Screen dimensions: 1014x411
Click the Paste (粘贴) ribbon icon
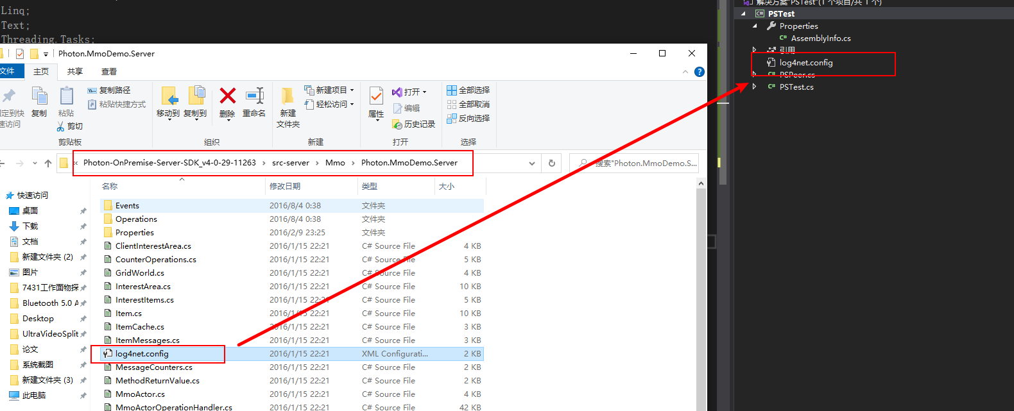coord(66,97)
